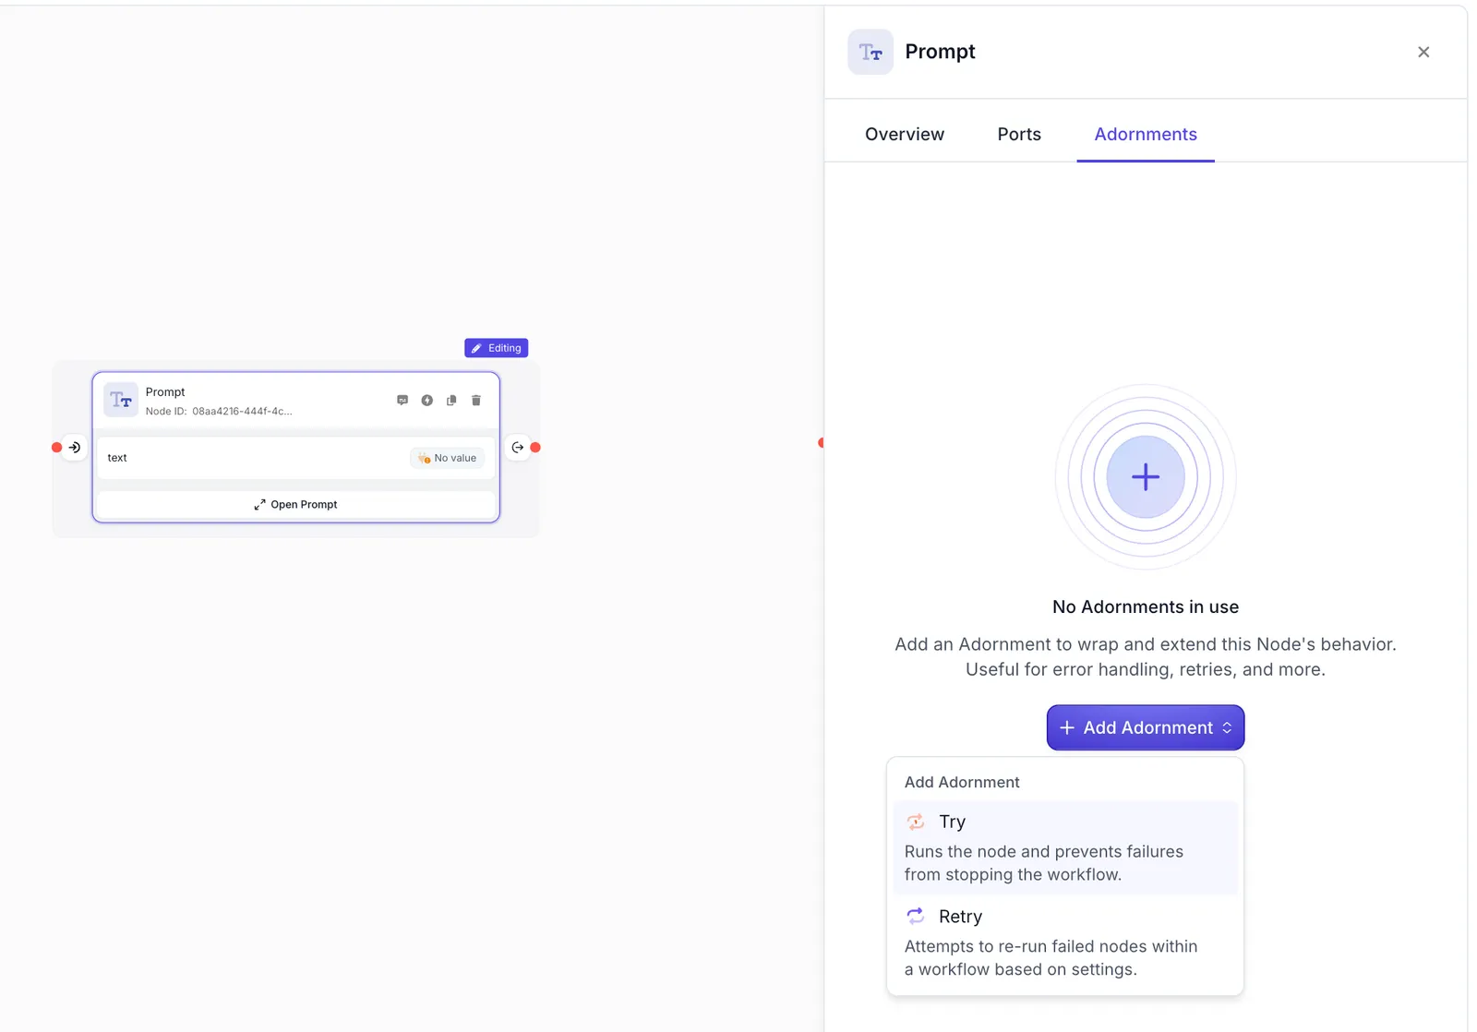Delete the Prompt node using trash icon
The image size is (1477, 1032).
476,401
